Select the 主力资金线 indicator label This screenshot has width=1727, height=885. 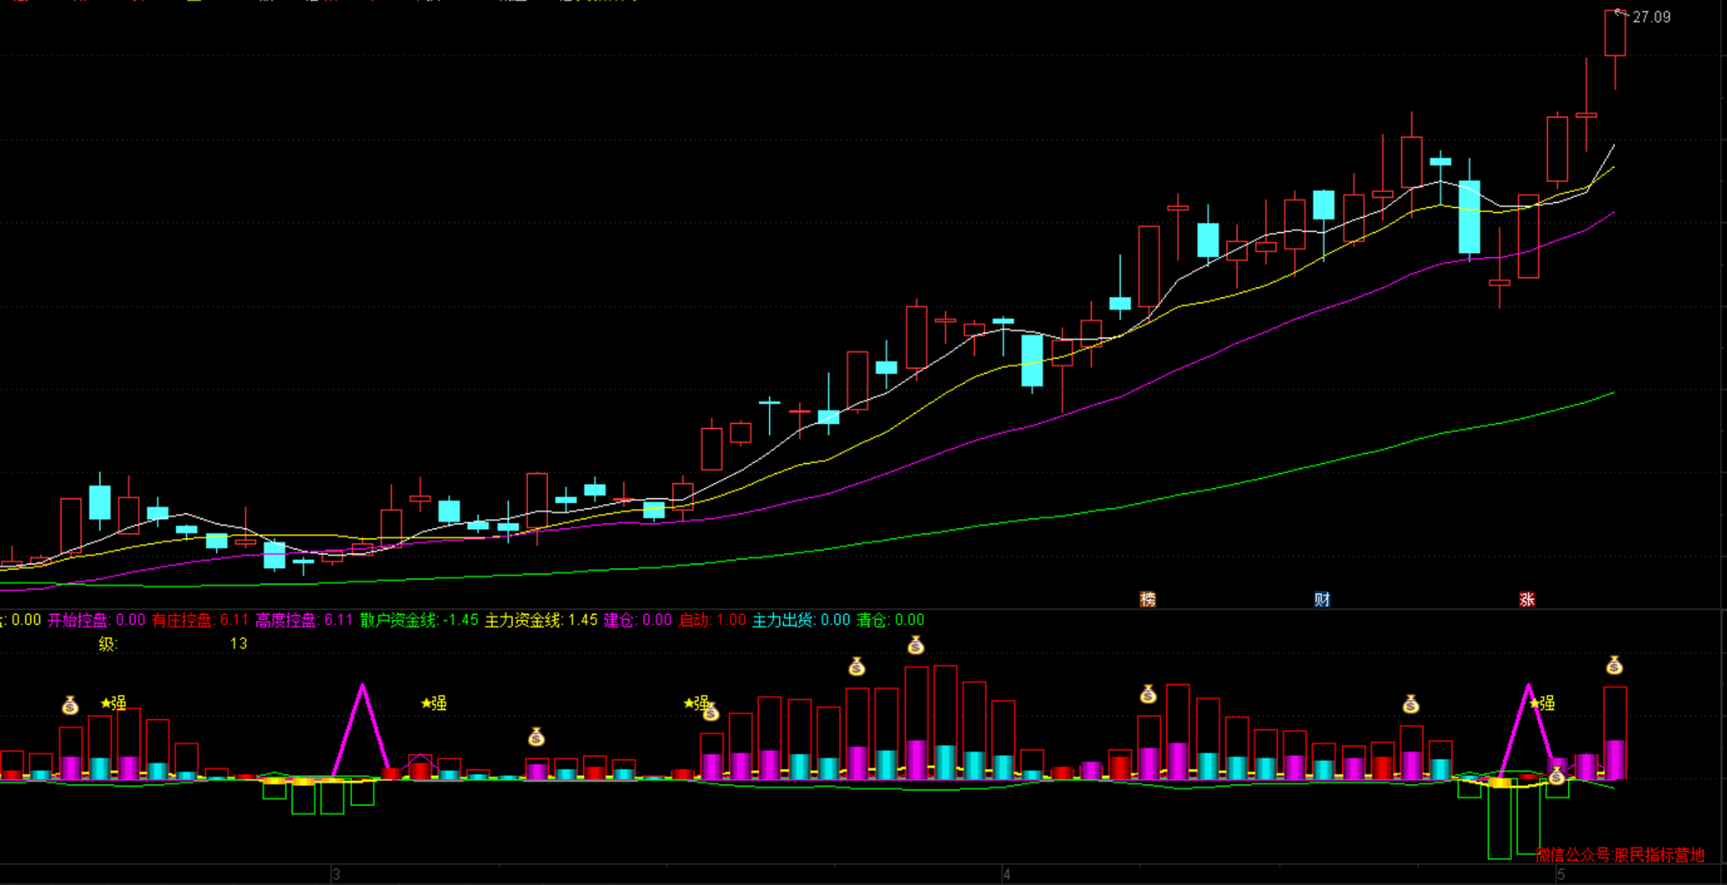coord(522,620)
